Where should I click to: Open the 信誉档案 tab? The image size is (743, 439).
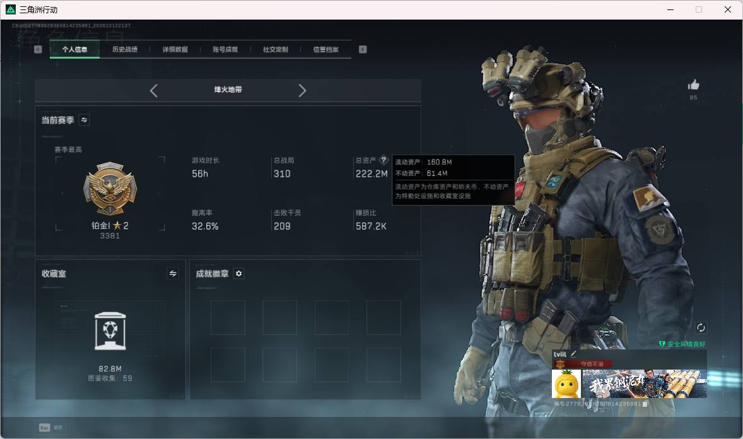pyautogui.click(x=325, y=49)
